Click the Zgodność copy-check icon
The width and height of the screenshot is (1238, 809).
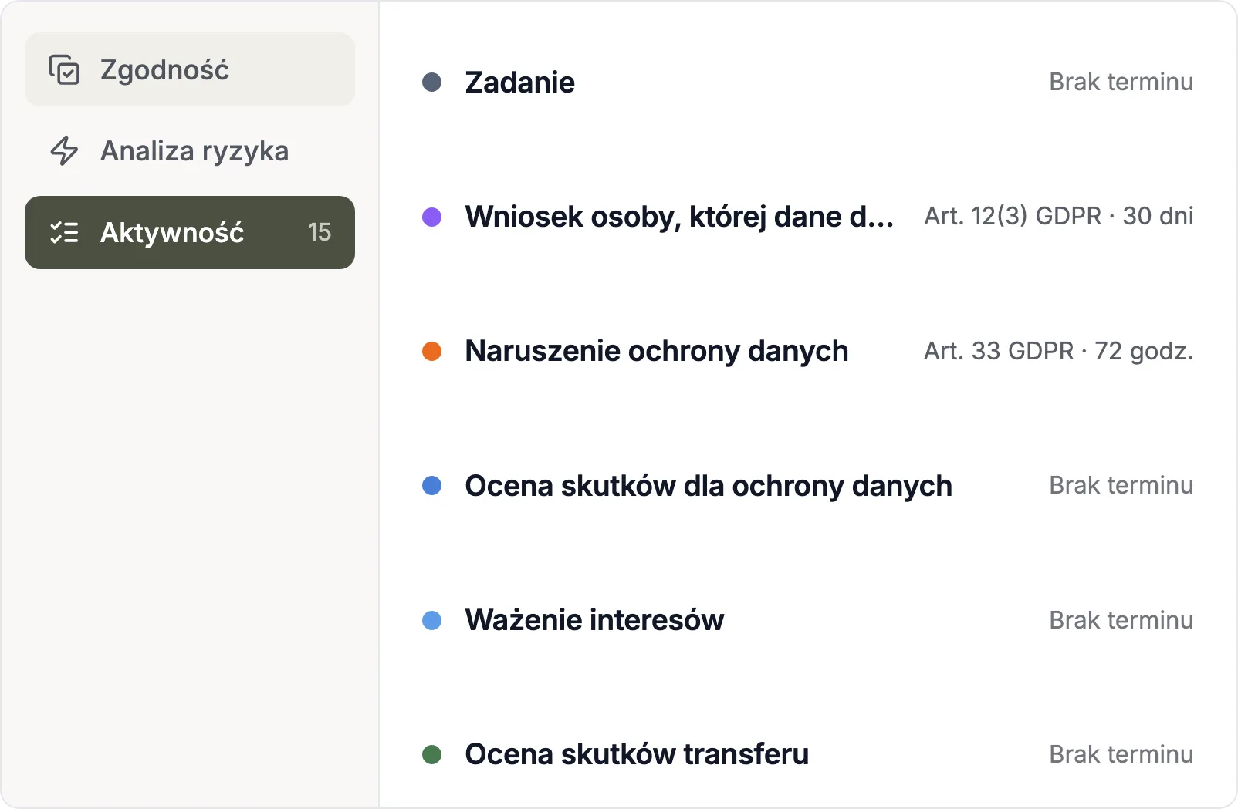[x=64, y=69]
